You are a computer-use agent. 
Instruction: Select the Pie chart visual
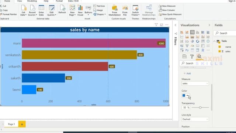(192, 41)
